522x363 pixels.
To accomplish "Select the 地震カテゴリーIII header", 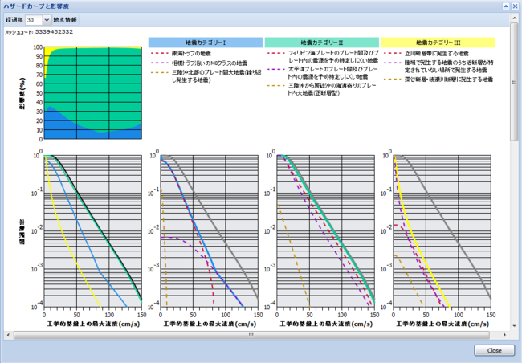I will 438,43.
